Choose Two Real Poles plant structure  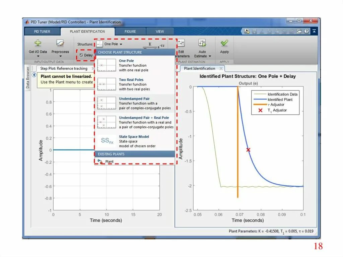[x=135, y=84]
